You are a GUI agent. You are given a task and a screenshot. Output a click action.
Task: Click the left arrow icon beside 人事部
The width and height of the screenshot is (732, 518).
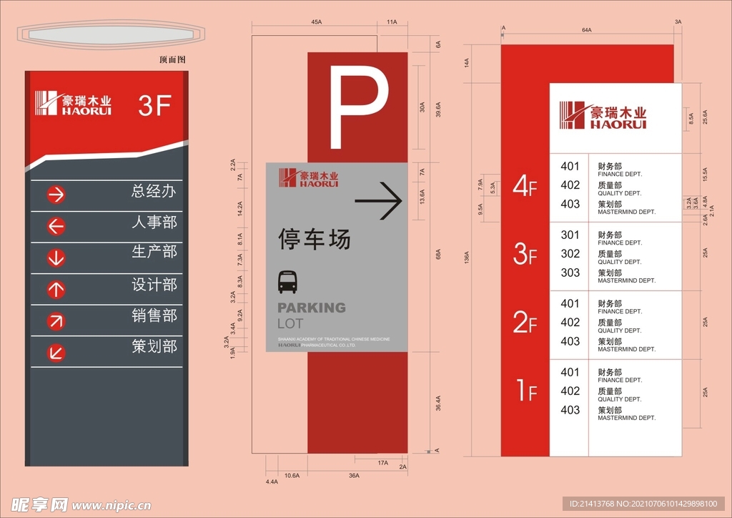coord(56,227)
